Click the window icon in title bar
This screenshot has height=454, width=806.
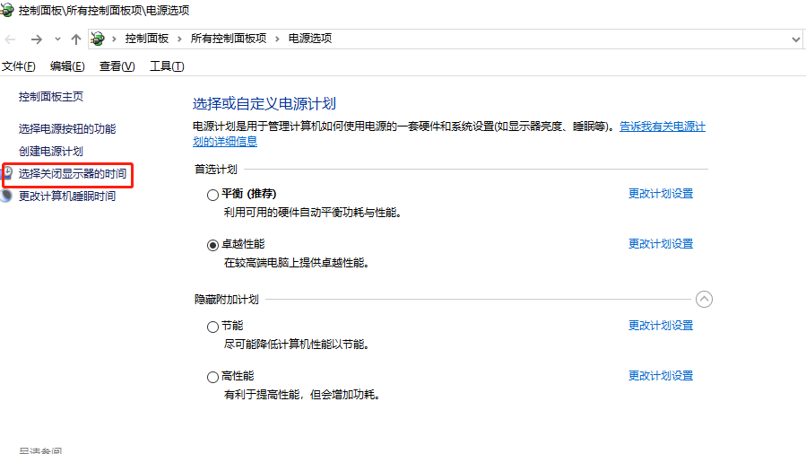pos(8,11)
